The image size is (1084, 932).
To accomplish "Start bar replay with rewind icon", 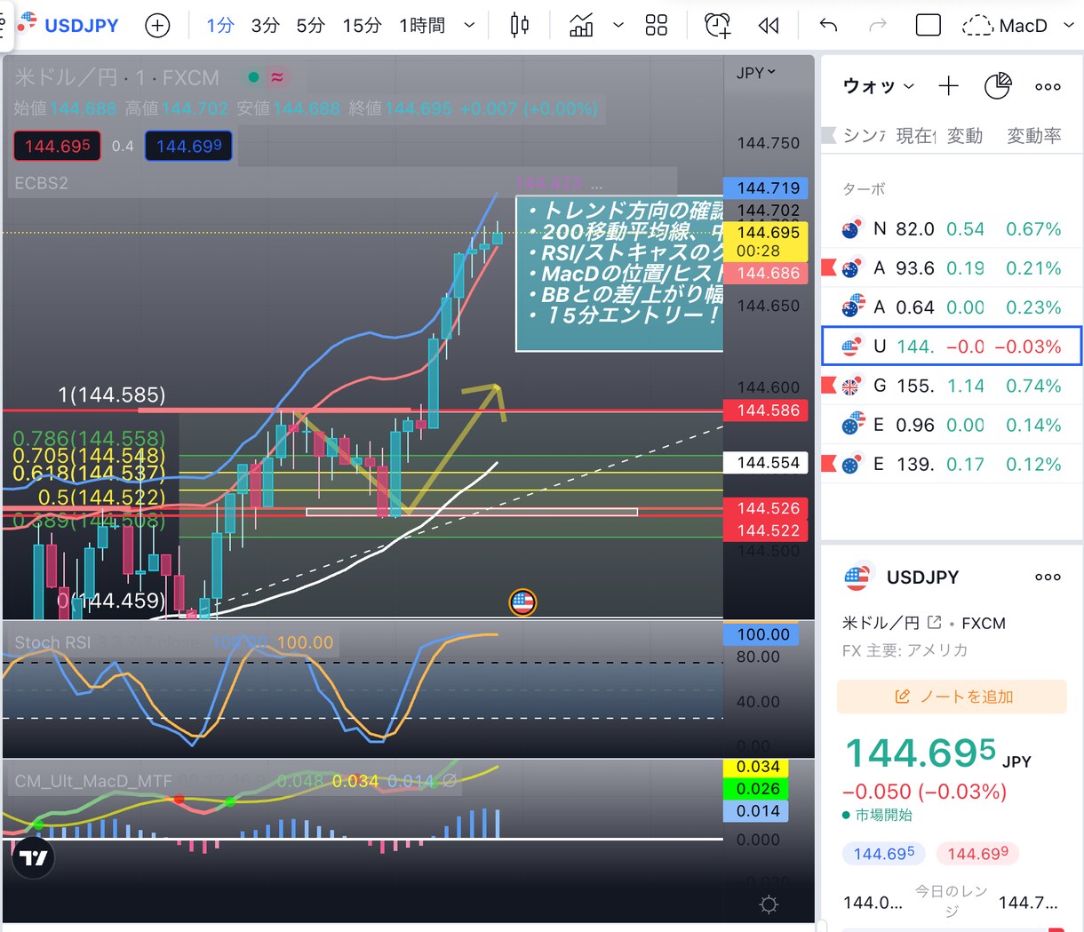I will (x=769, y=25).
